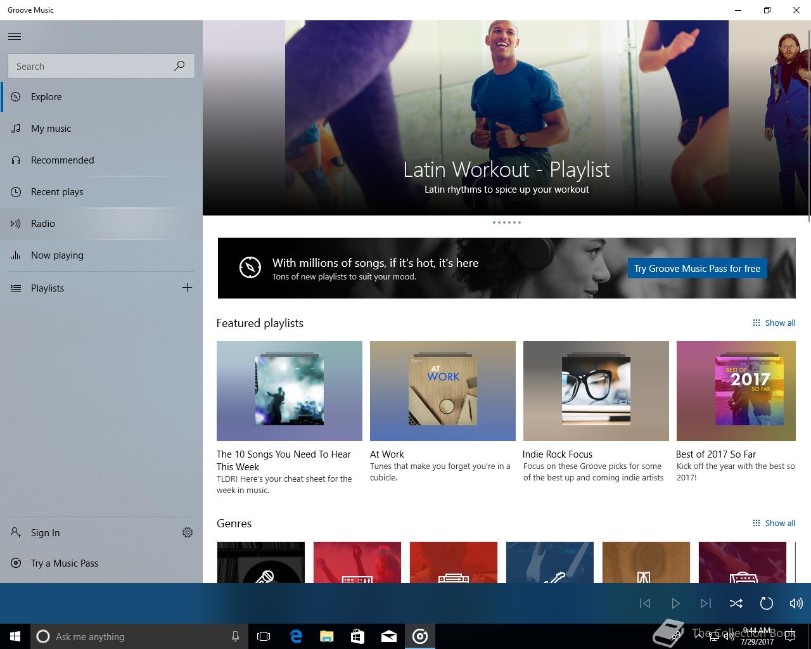
Task: Open the microphone genre tile
Action: point(261,562)
